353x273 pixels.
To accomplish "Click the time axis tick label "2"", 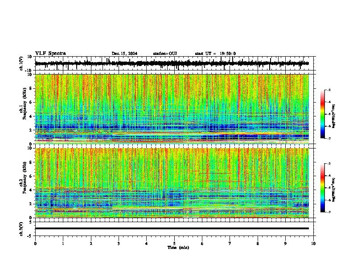I will point(91,244).
